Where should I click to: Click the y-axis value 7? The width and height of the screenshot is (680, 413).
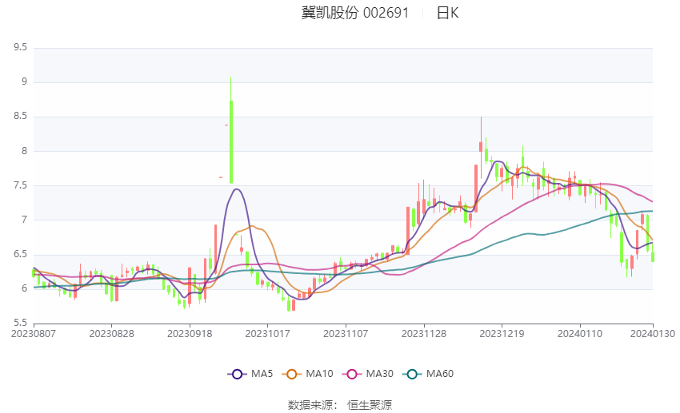pyautogui.click(x=24, y=220)
